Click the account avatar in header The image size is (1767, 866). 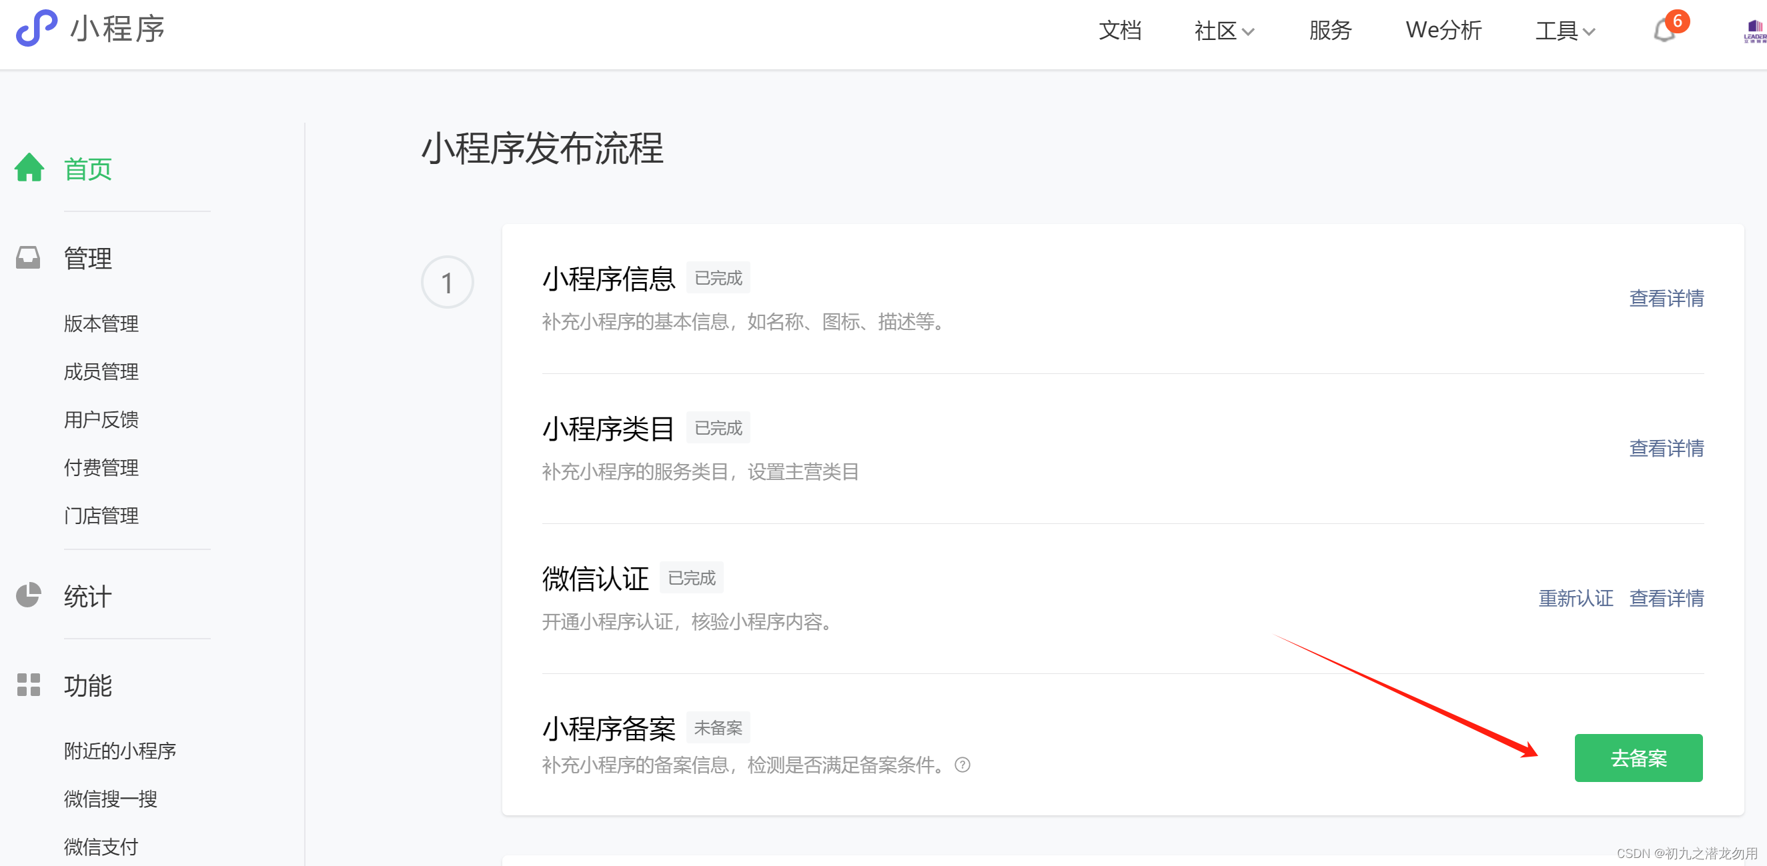coord(1754,31)
